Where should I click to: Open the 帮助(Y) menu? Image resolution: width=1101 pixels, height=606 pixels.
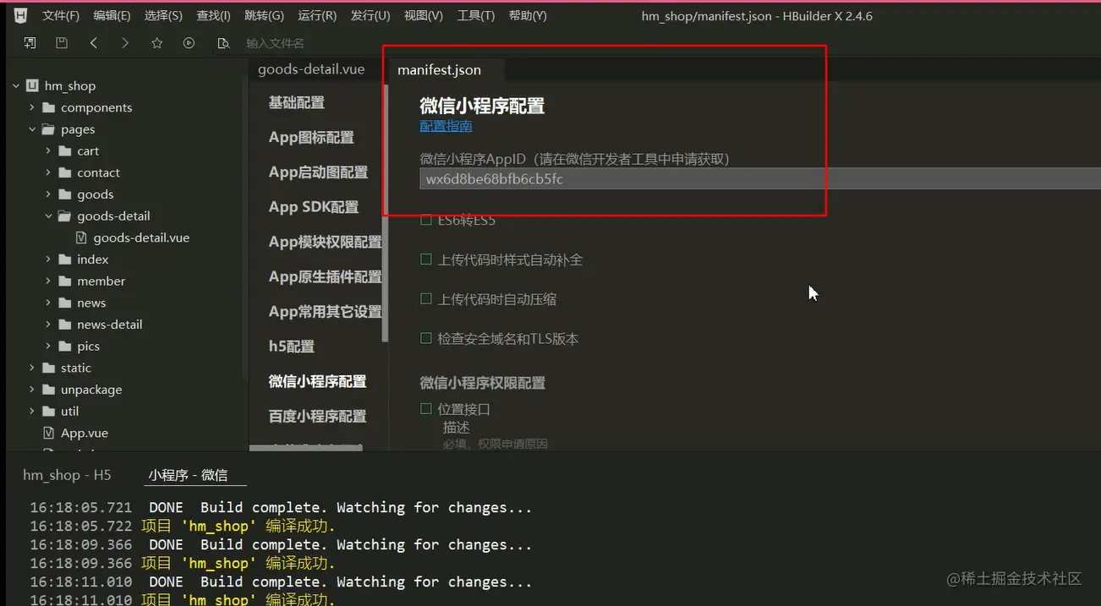(528, 16)
